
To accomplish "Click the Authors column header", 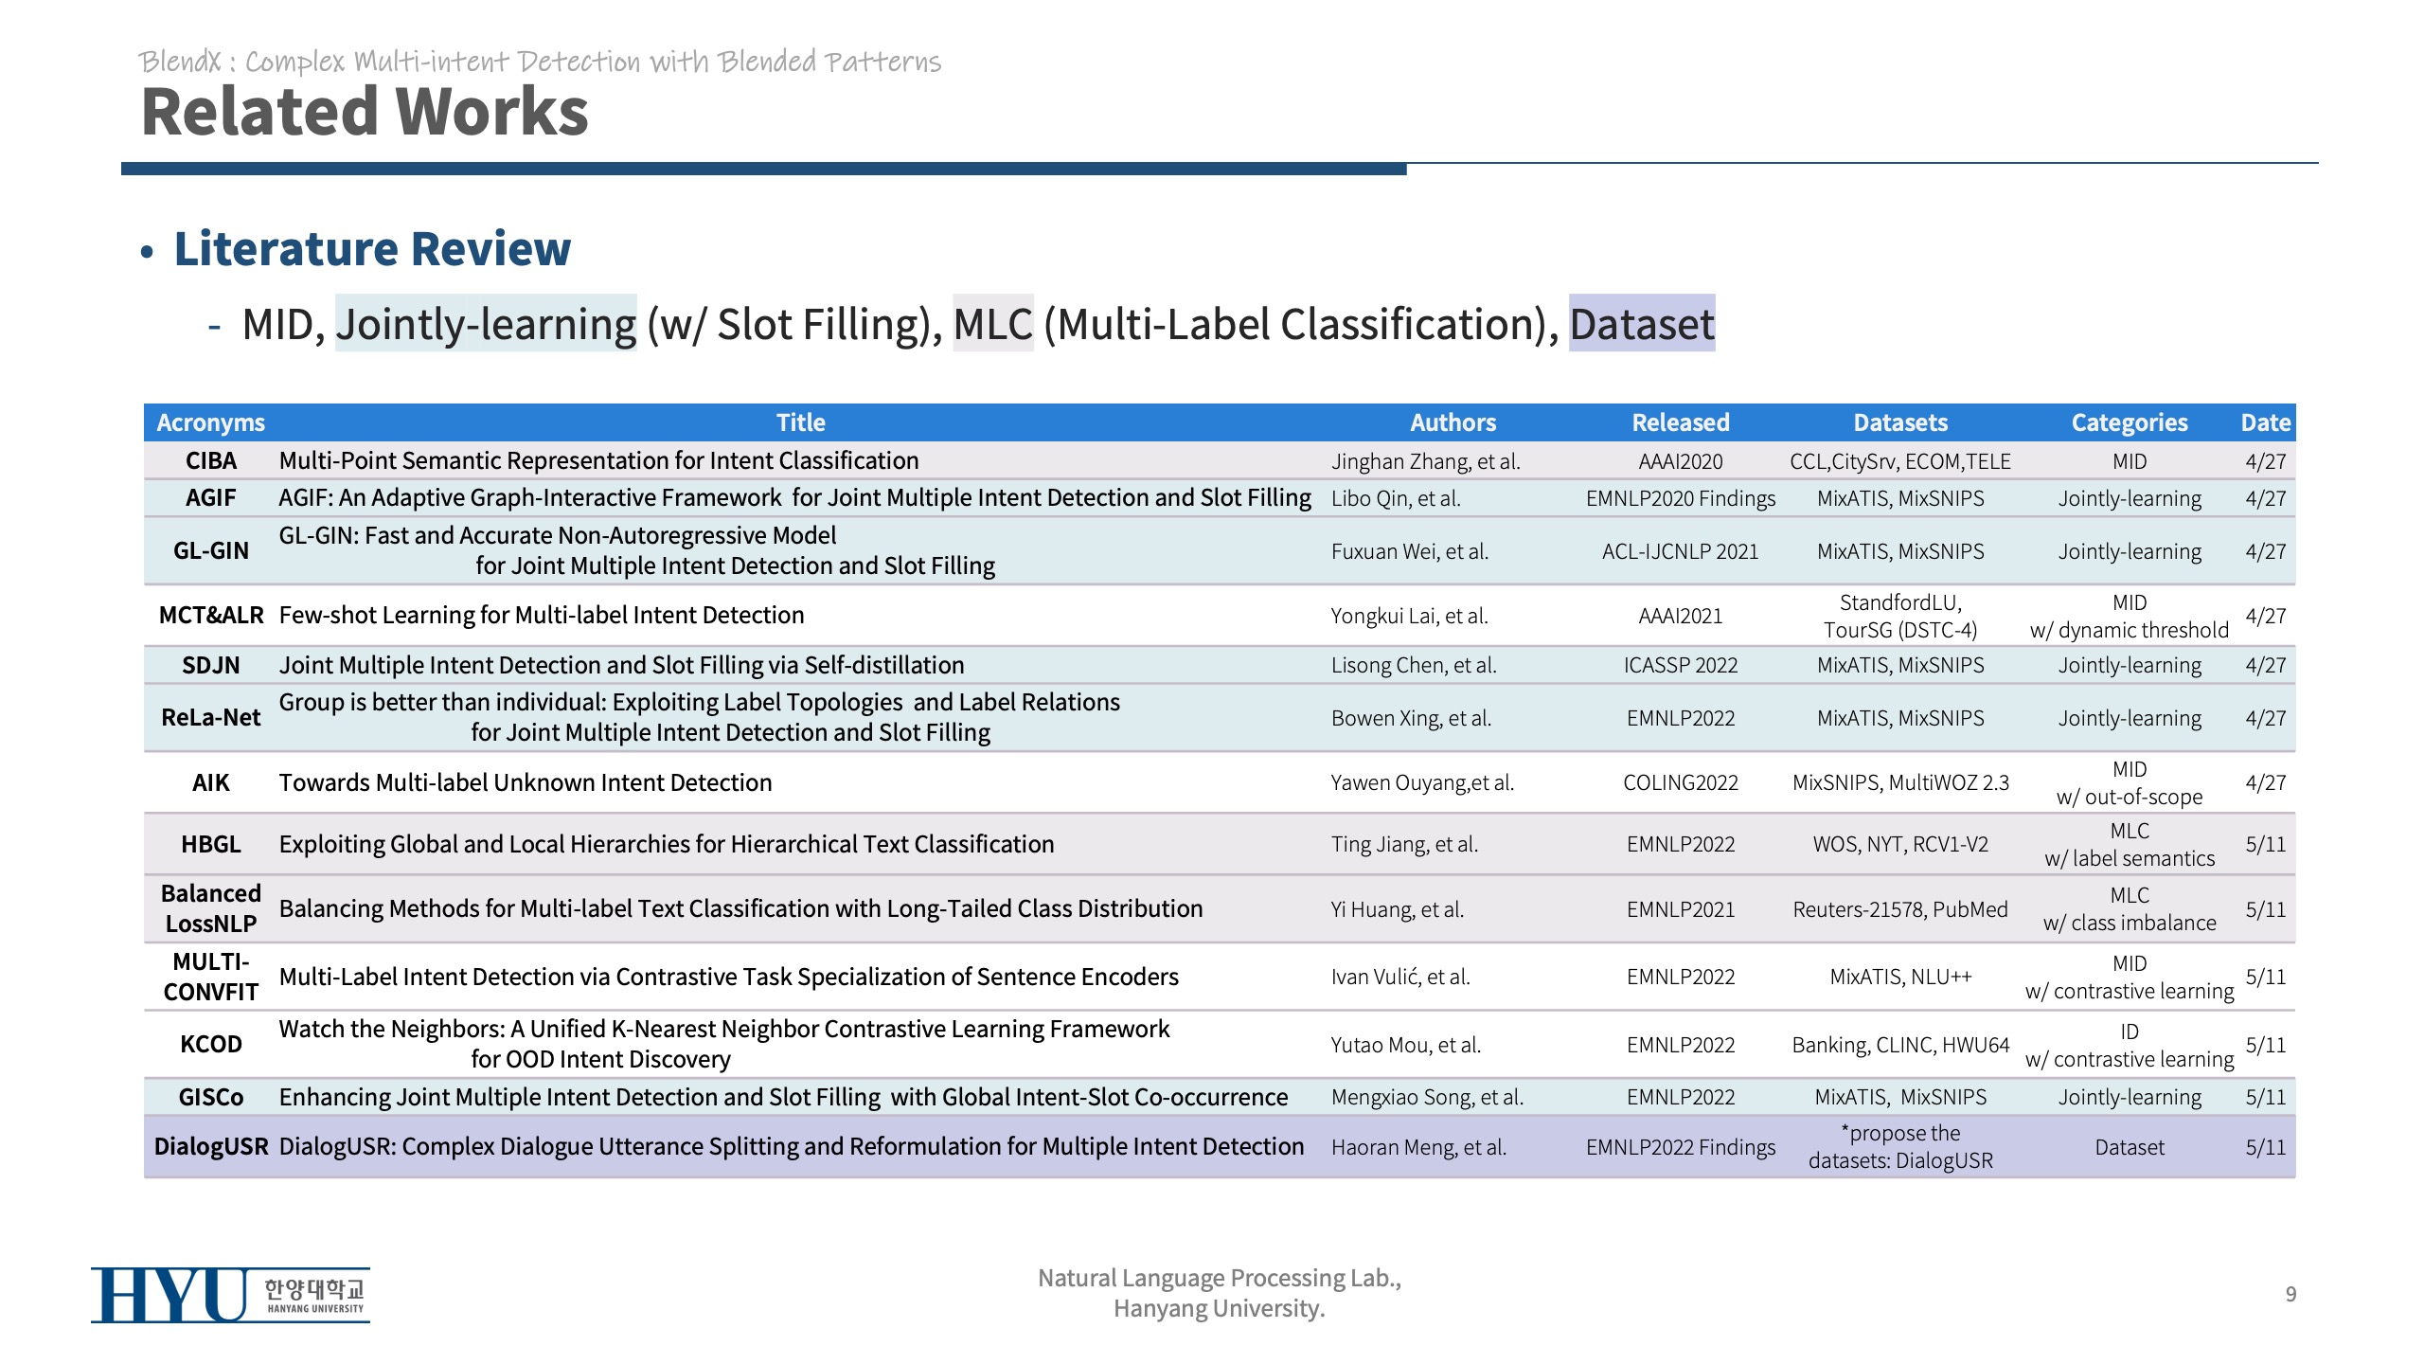I will [1453, 422].
